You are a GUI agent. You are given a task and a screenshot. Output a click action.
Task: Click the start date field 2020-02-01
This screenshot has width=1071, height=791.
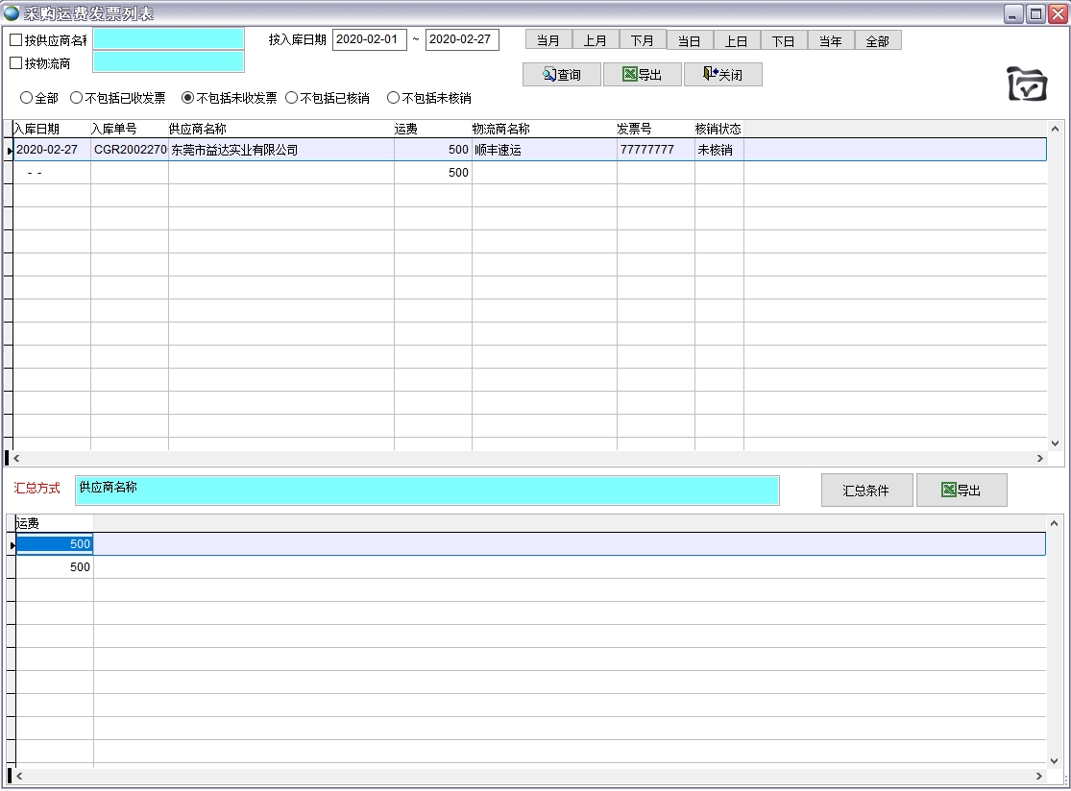(x=369, y=40)
